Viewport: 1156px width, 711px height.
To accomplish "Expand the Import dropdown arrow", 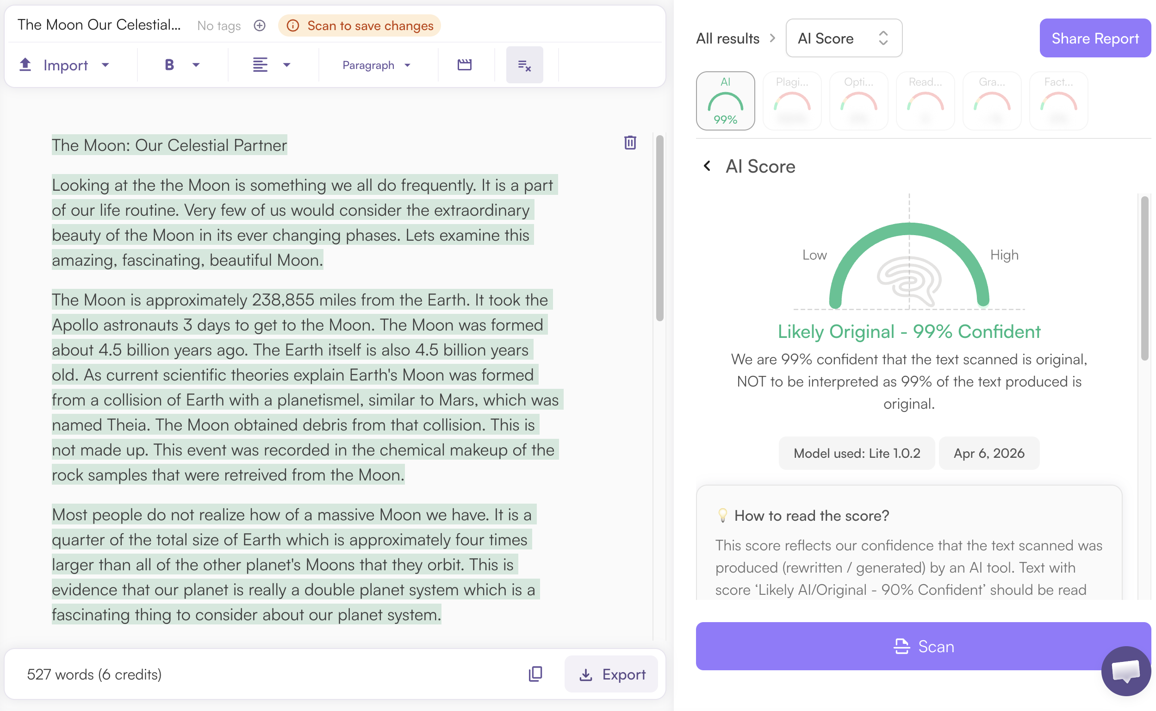I will [106, 65].
